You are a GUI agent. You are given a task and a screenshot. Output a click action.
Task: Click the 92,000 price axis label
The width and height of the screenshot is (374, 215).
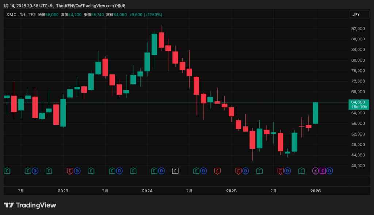coord(358,28)
